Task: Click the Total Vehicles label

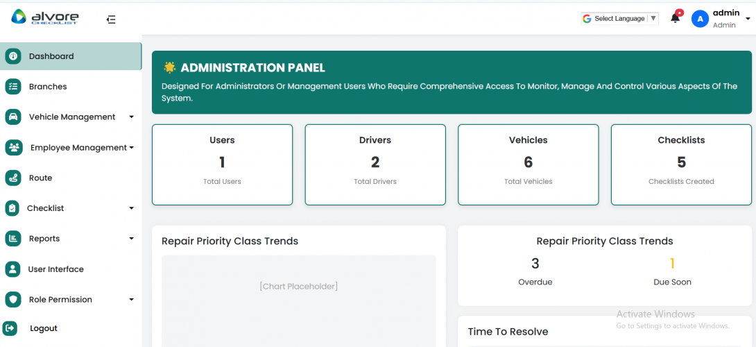Action: (529, 181)
